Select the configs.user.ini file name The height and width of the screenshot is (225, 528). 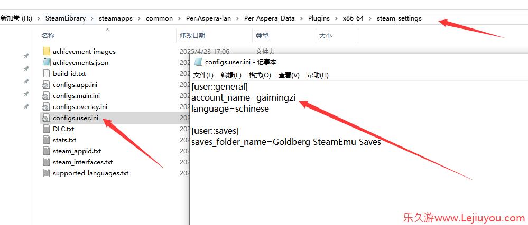point(76,118)
